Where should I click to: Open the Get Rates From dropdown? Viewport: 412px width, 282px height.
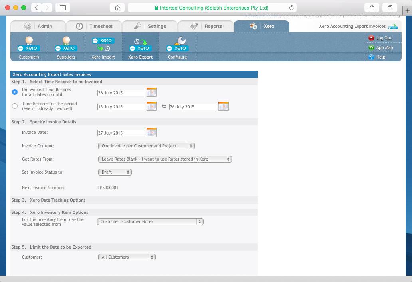tap(165, 159)
